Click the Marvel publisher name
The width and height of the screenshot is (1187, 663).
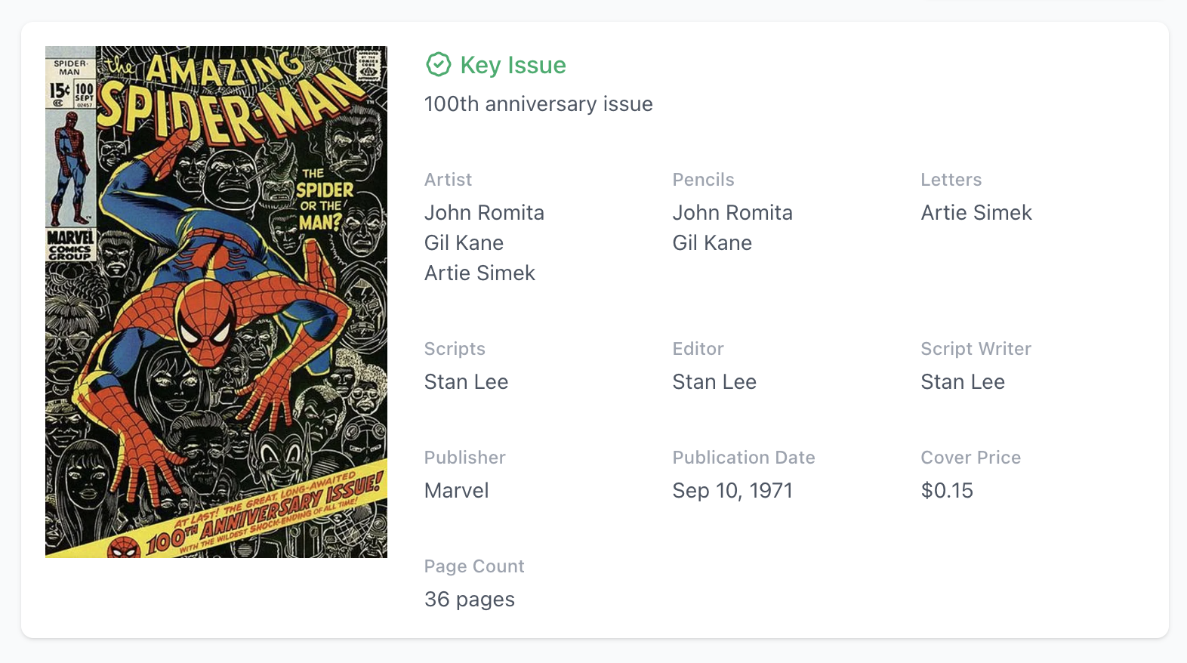456,491
